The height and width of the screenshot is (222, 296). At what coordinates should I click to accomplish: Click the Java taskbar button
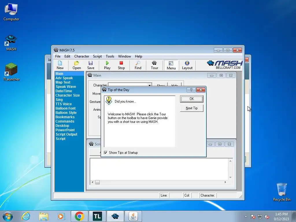click(133, 216)
